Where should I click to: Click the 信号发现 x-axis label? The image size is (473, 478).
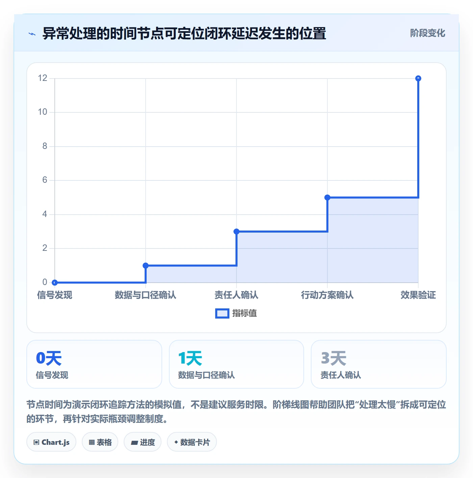click(x=55, y=295)
